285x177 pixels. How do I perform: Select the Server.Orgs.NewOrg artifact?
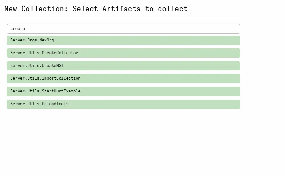coord(123,40)
